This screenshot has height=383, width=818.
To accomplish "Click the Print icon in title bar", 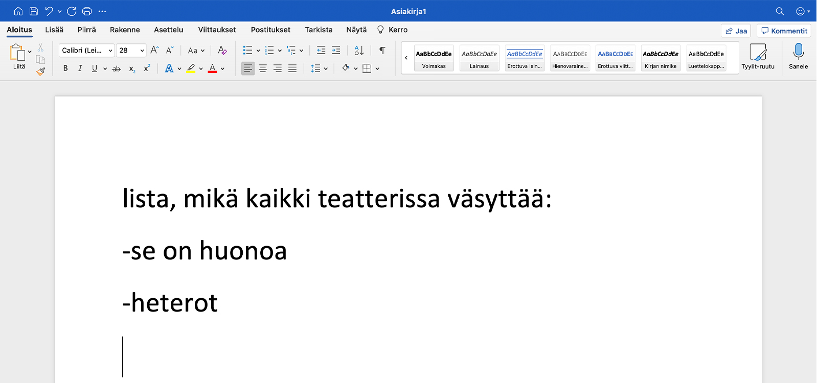I will pos(87,11).
